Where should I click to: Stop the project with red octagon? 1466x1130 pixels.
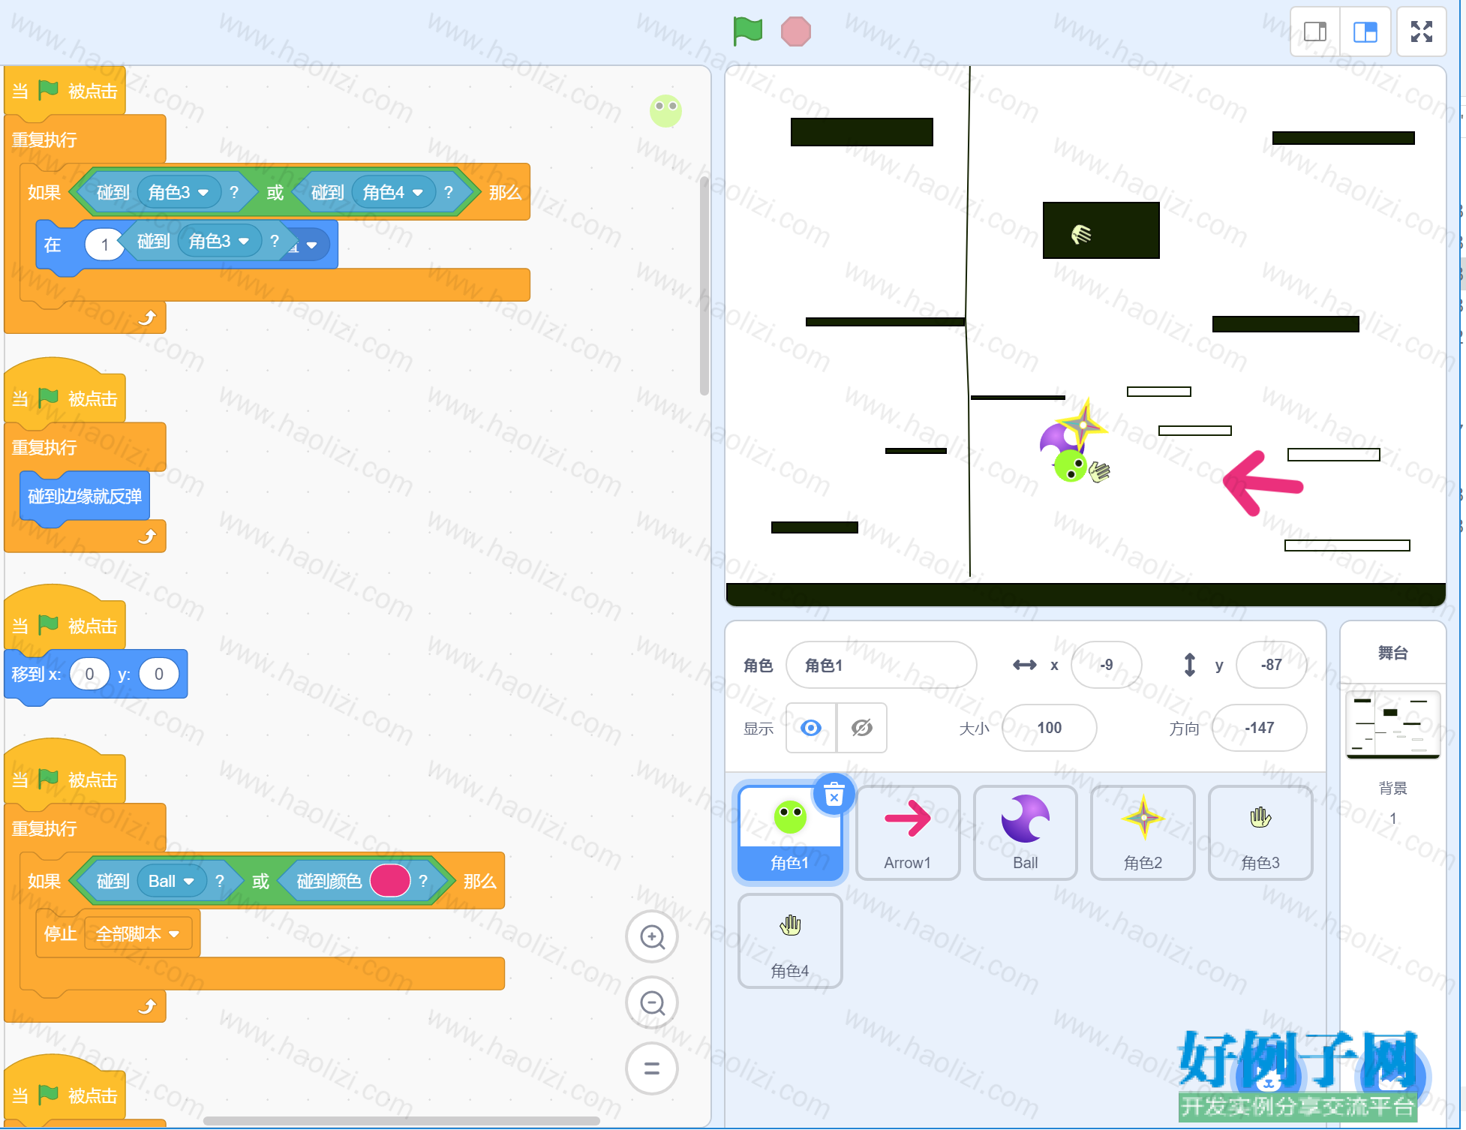tap(795, 32)
